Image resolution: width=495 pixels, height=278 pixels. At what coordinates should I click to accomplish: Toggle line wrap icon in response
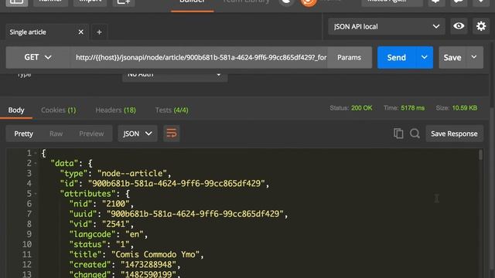(172, 134)
